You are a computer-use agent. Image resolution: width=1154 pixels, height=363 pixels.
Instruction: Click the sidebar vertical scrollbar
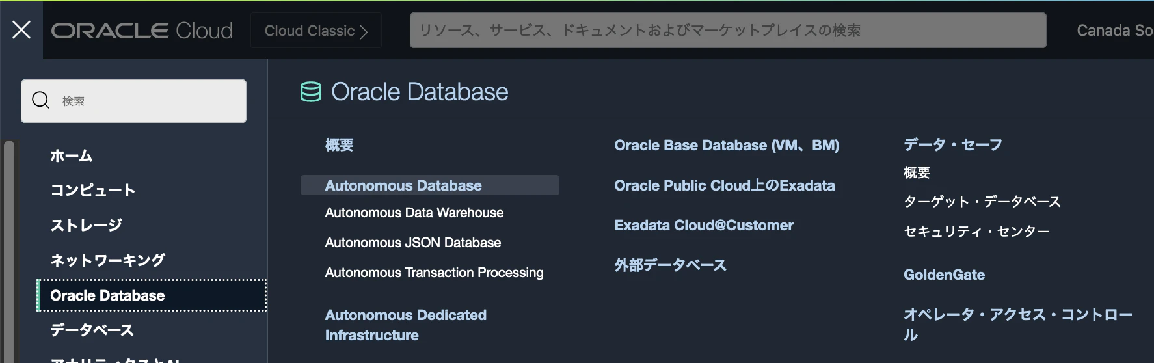coord(9,251)
